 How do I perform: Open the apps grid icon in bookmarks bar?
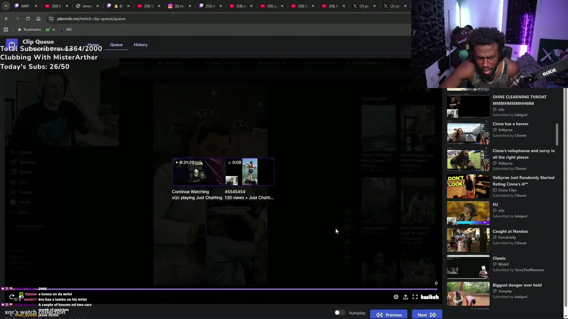click(6, 29)
